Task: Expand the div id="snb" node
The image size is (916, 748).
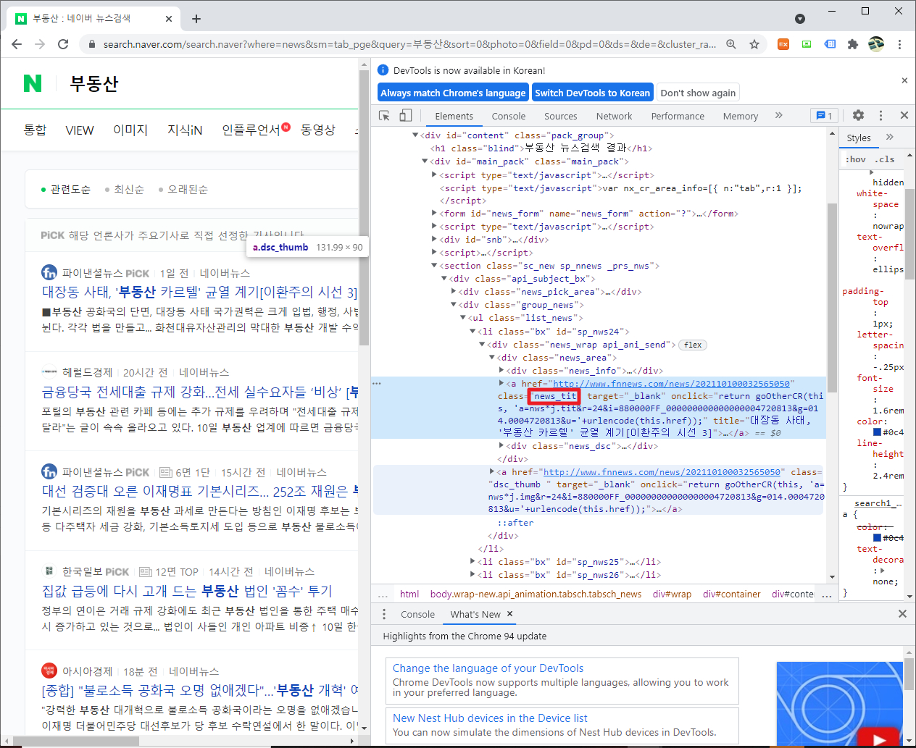Action: pyautogui.click(x=434, y=240)
